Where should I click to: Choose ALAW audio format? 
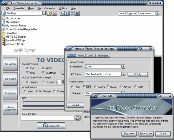point(95,87)
